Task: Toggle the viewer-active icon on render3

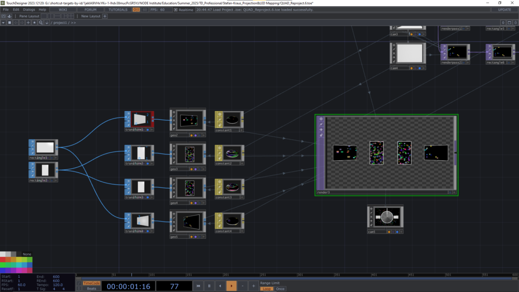Action: point(321,119)
